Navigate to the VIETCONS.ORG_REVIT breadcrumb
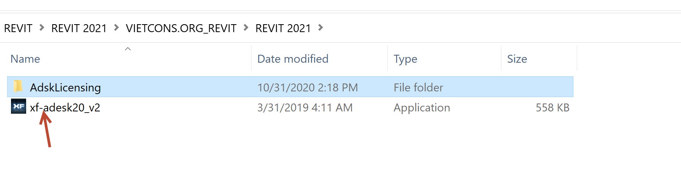This screenshot has height=176, width=681. [181, 28]
